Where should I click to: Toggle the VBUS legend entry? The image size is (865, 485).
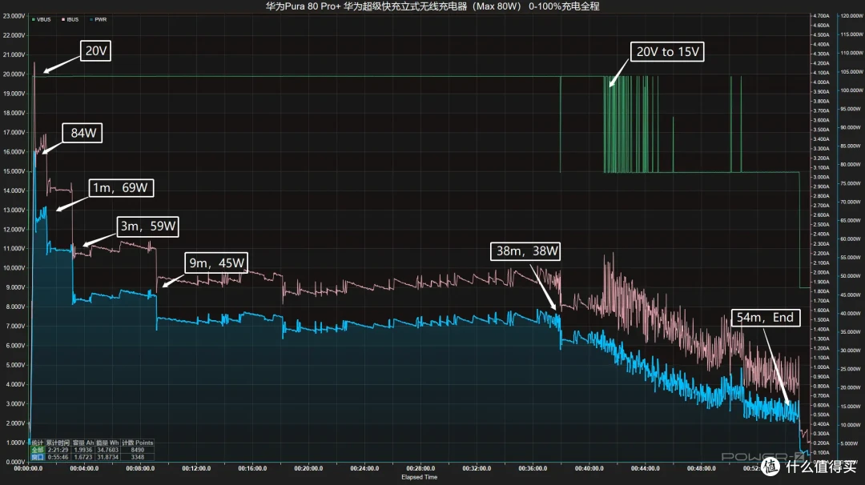pos(42,19)
